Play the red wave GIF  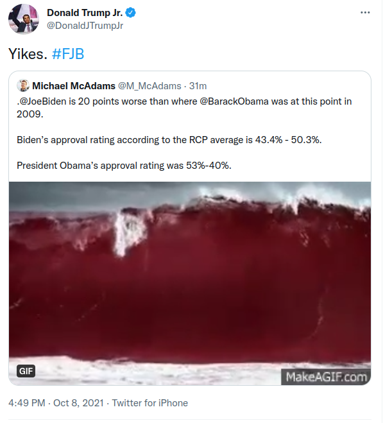tap(190, 283)
